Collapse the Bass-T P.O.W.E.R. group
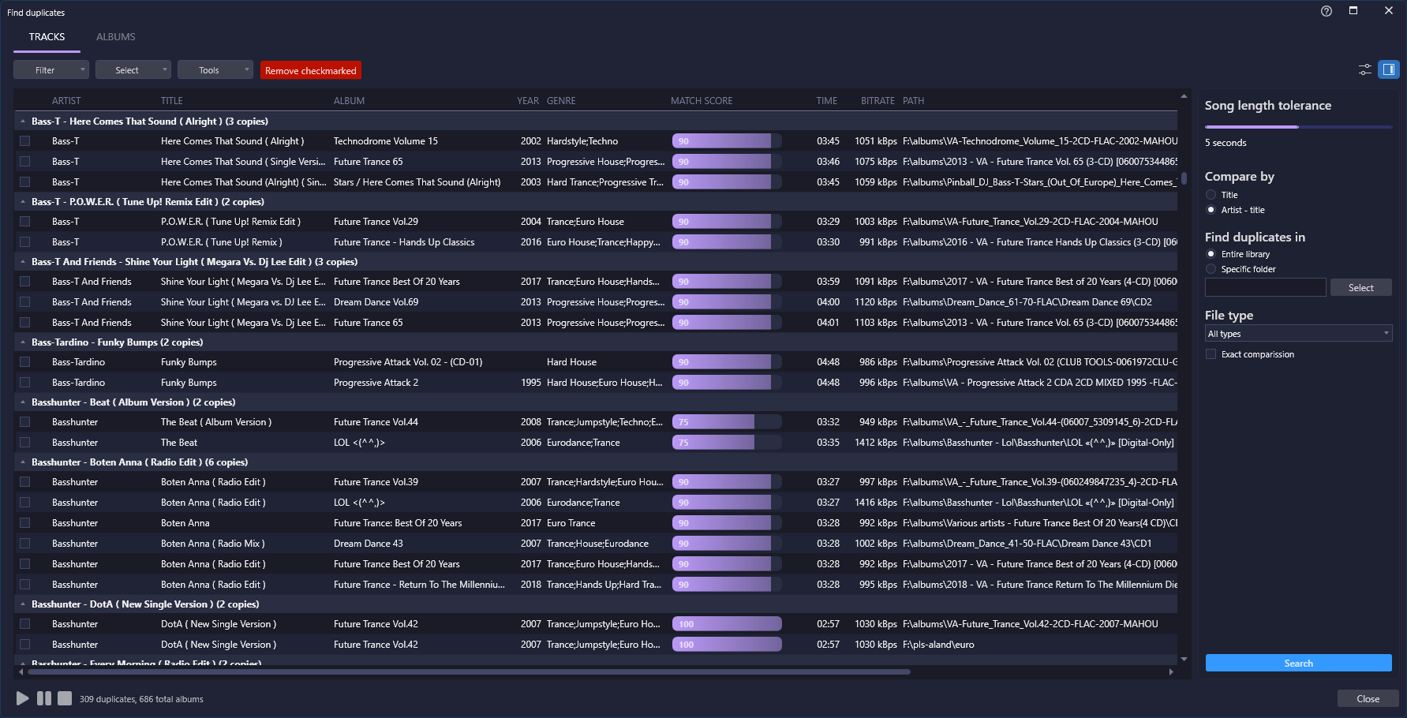 click(x=23, y=202)
